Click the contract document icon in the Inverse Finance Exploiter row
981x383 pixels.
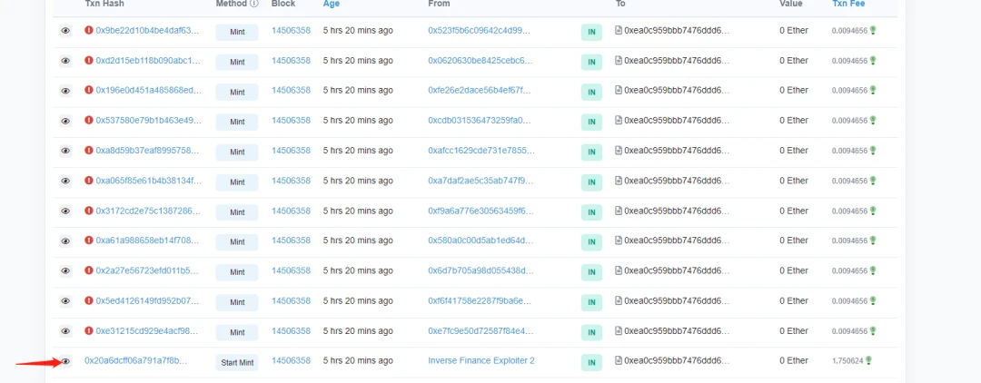(619, 360)
